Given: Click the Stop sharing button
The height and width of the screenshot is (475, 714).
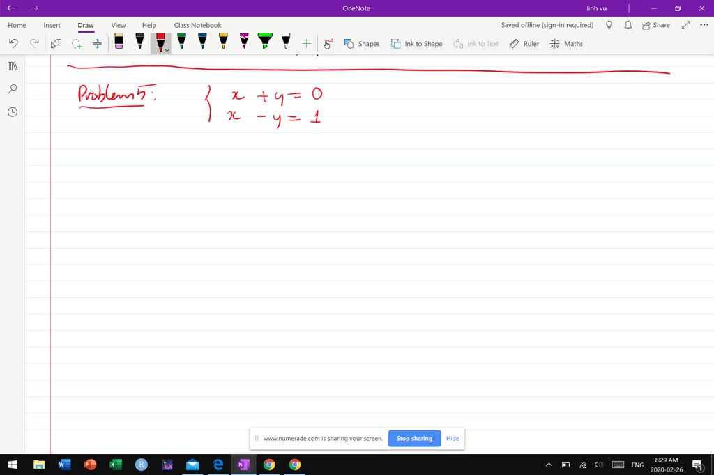Looking at the screenshot, I should (414, 438).
